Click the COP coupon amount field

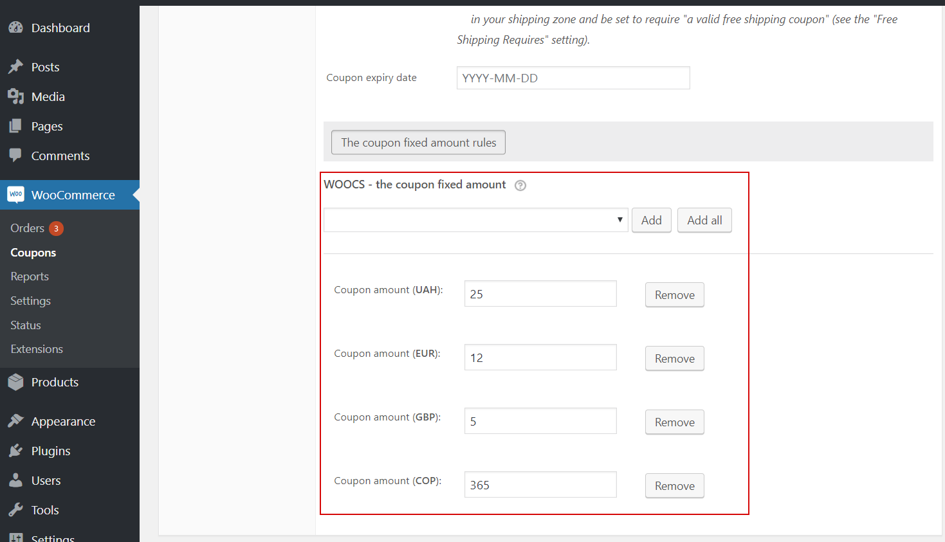coord(540,484)
